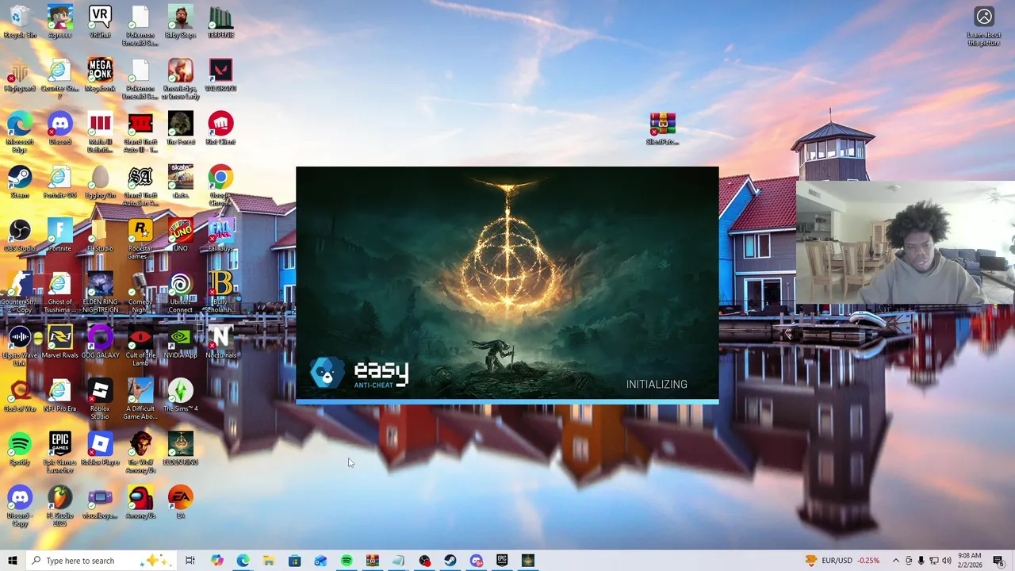1015x571 pixels.
Task: Open the clock showing 9:08 AM
Action: 970,561
